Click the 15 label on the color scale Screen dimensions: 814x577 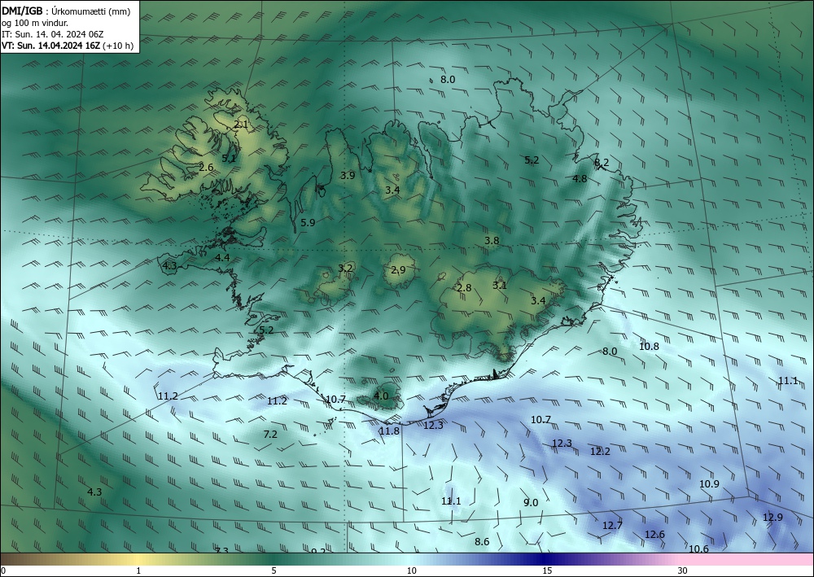tap(547, 570)
